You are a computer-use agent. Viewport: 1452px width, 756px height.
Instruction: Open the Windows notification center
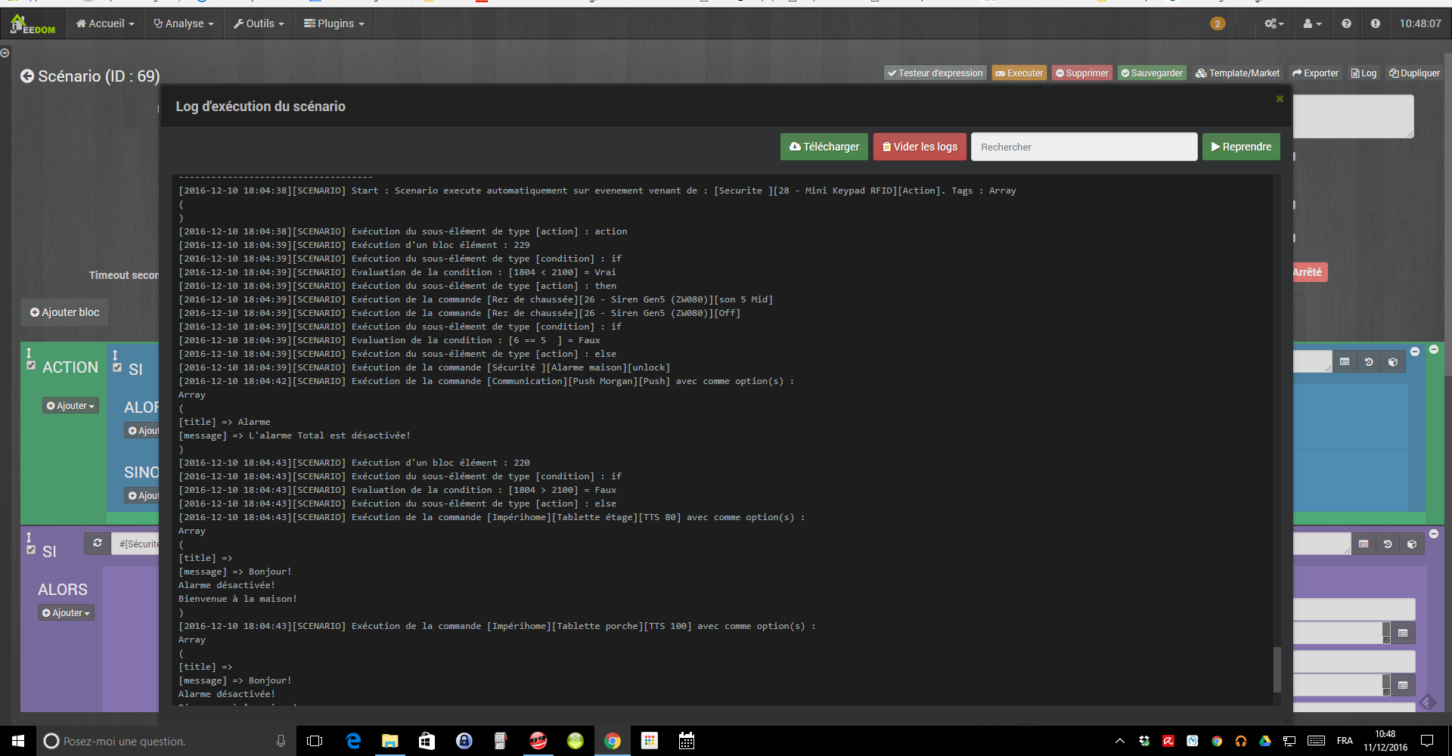pos(1427,741)
